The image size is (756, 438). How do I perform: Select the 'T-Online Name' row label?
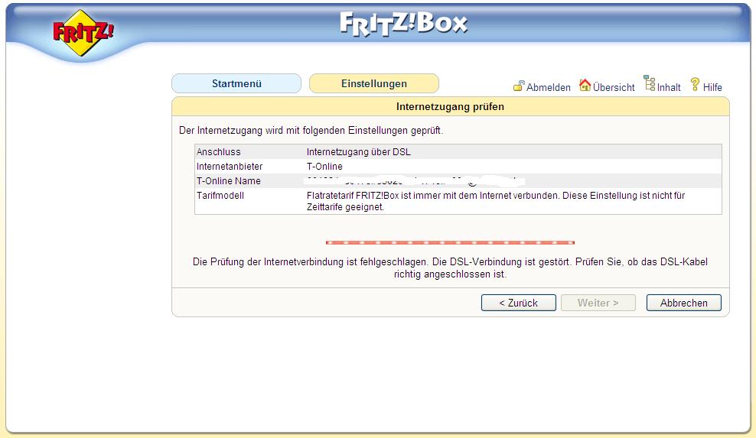coord(229,180)
